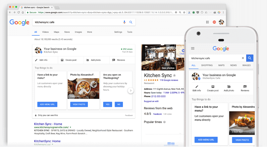Clear the mobile search field
Image resolution: width=267 pixels, height=147 pixels.
tap(243, 58)
